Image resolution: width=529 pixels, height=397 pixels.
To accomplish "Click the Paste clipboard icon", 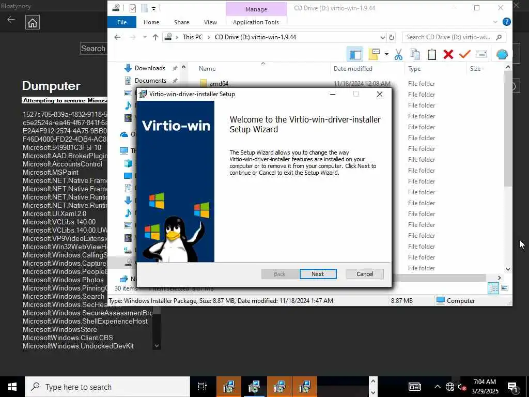I will (432, 54).
